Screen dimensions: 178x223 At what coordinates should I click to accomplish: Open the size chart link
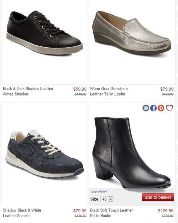click(x=99, y=192)
